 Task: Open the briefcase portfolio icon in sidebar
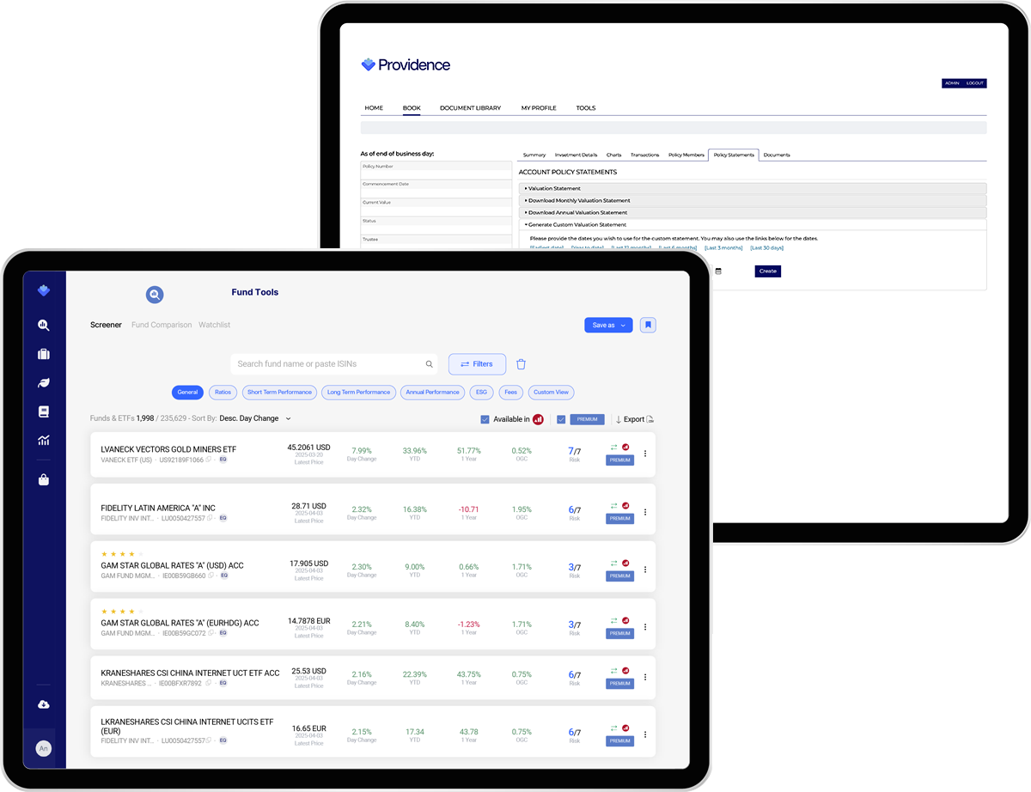(x=44, y=354)
